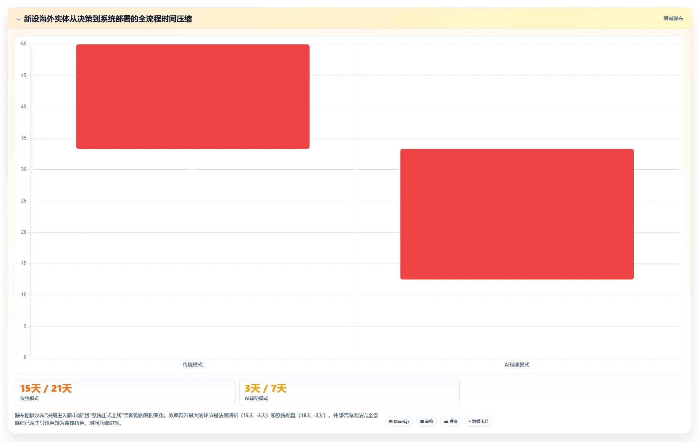The image size is (699, 442).
Task: Open the 15天 / 21天 data card
Action: 125,392
